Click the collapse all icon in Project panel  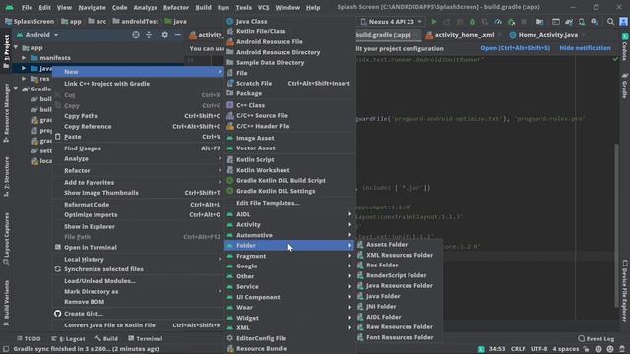tap(149, 35)
